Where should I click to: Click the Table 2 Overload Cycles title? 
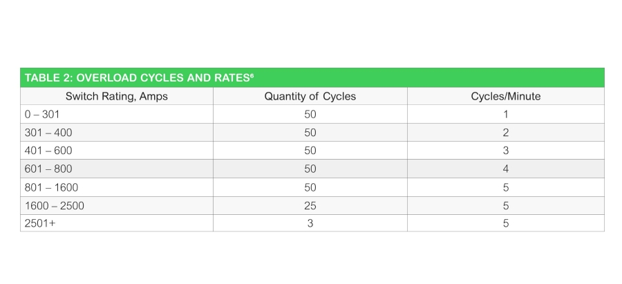coord(139,78)
